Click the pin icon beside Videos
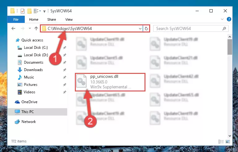This screenshot has height=152, width=238. coord(64,92)
